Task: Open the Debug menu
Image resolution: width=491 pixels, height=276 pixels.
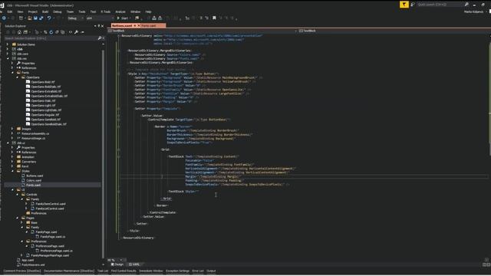Action: (58, 11)
